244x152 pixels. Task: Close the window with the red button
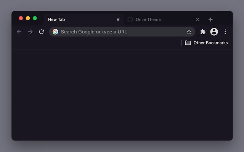tap(21, 18)
